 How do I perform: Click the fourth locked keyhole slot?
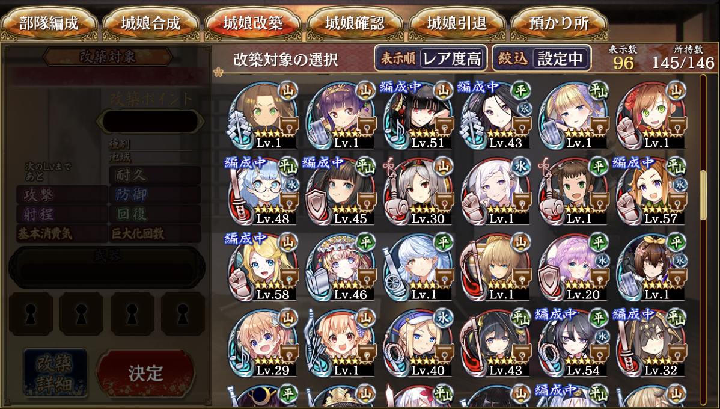tap(183, 314)
